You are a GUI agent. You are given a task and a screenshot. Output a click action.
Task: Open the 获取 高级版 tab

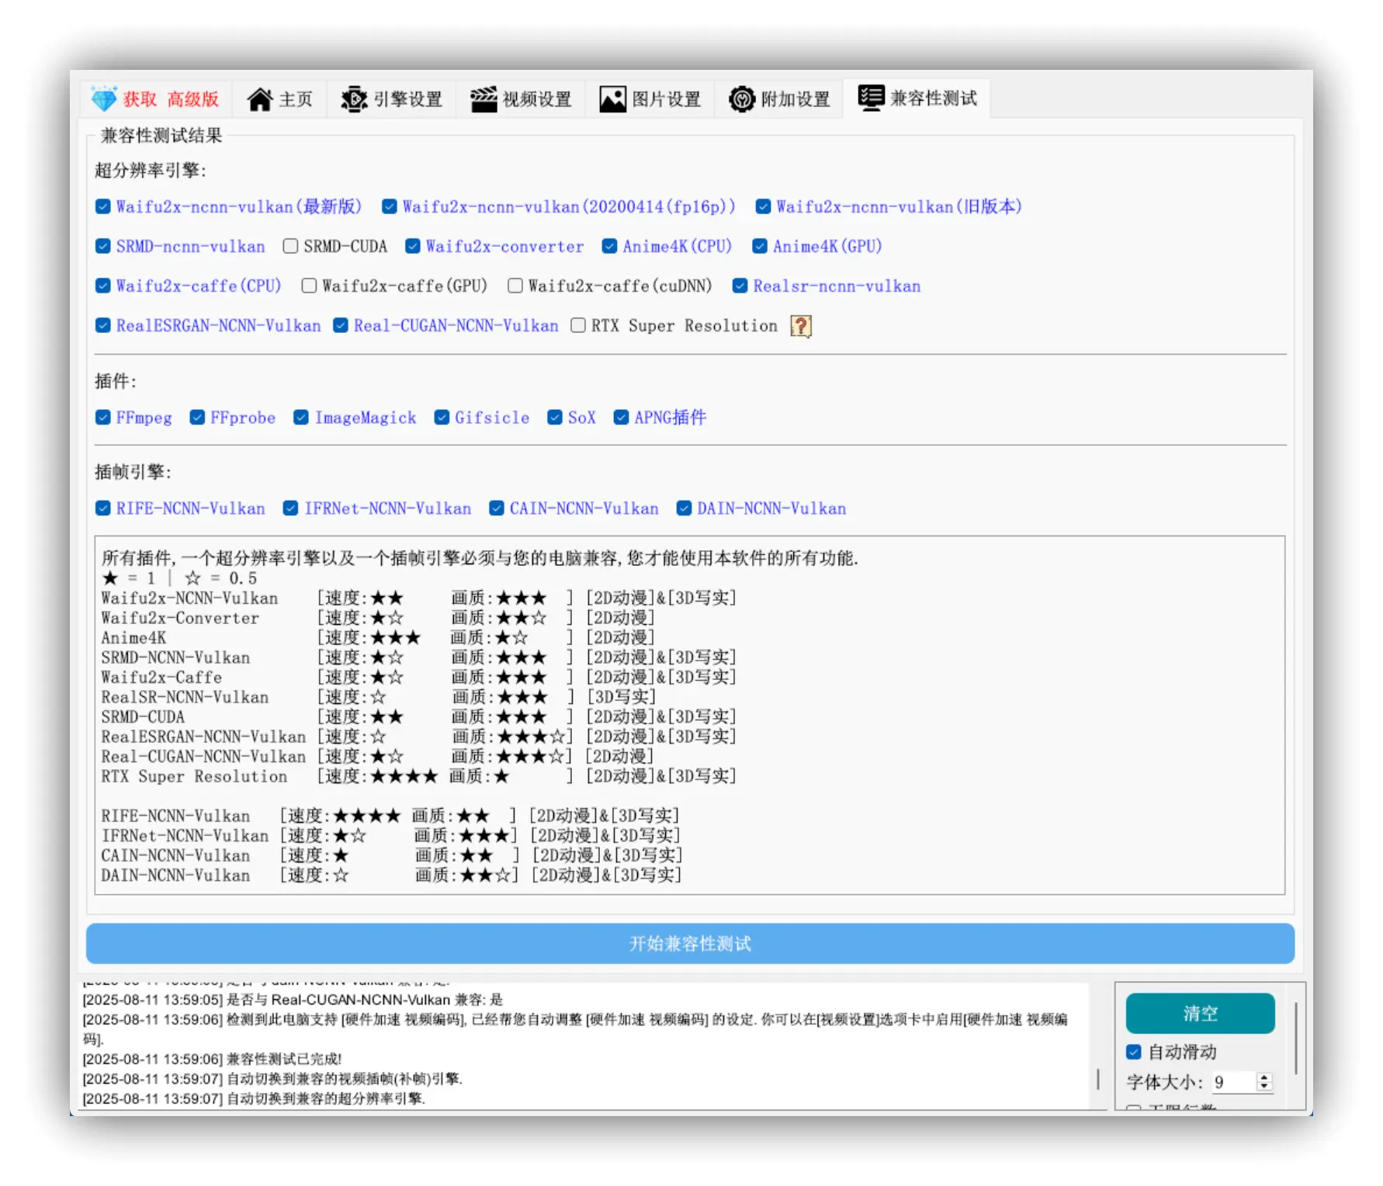(156, 99)
